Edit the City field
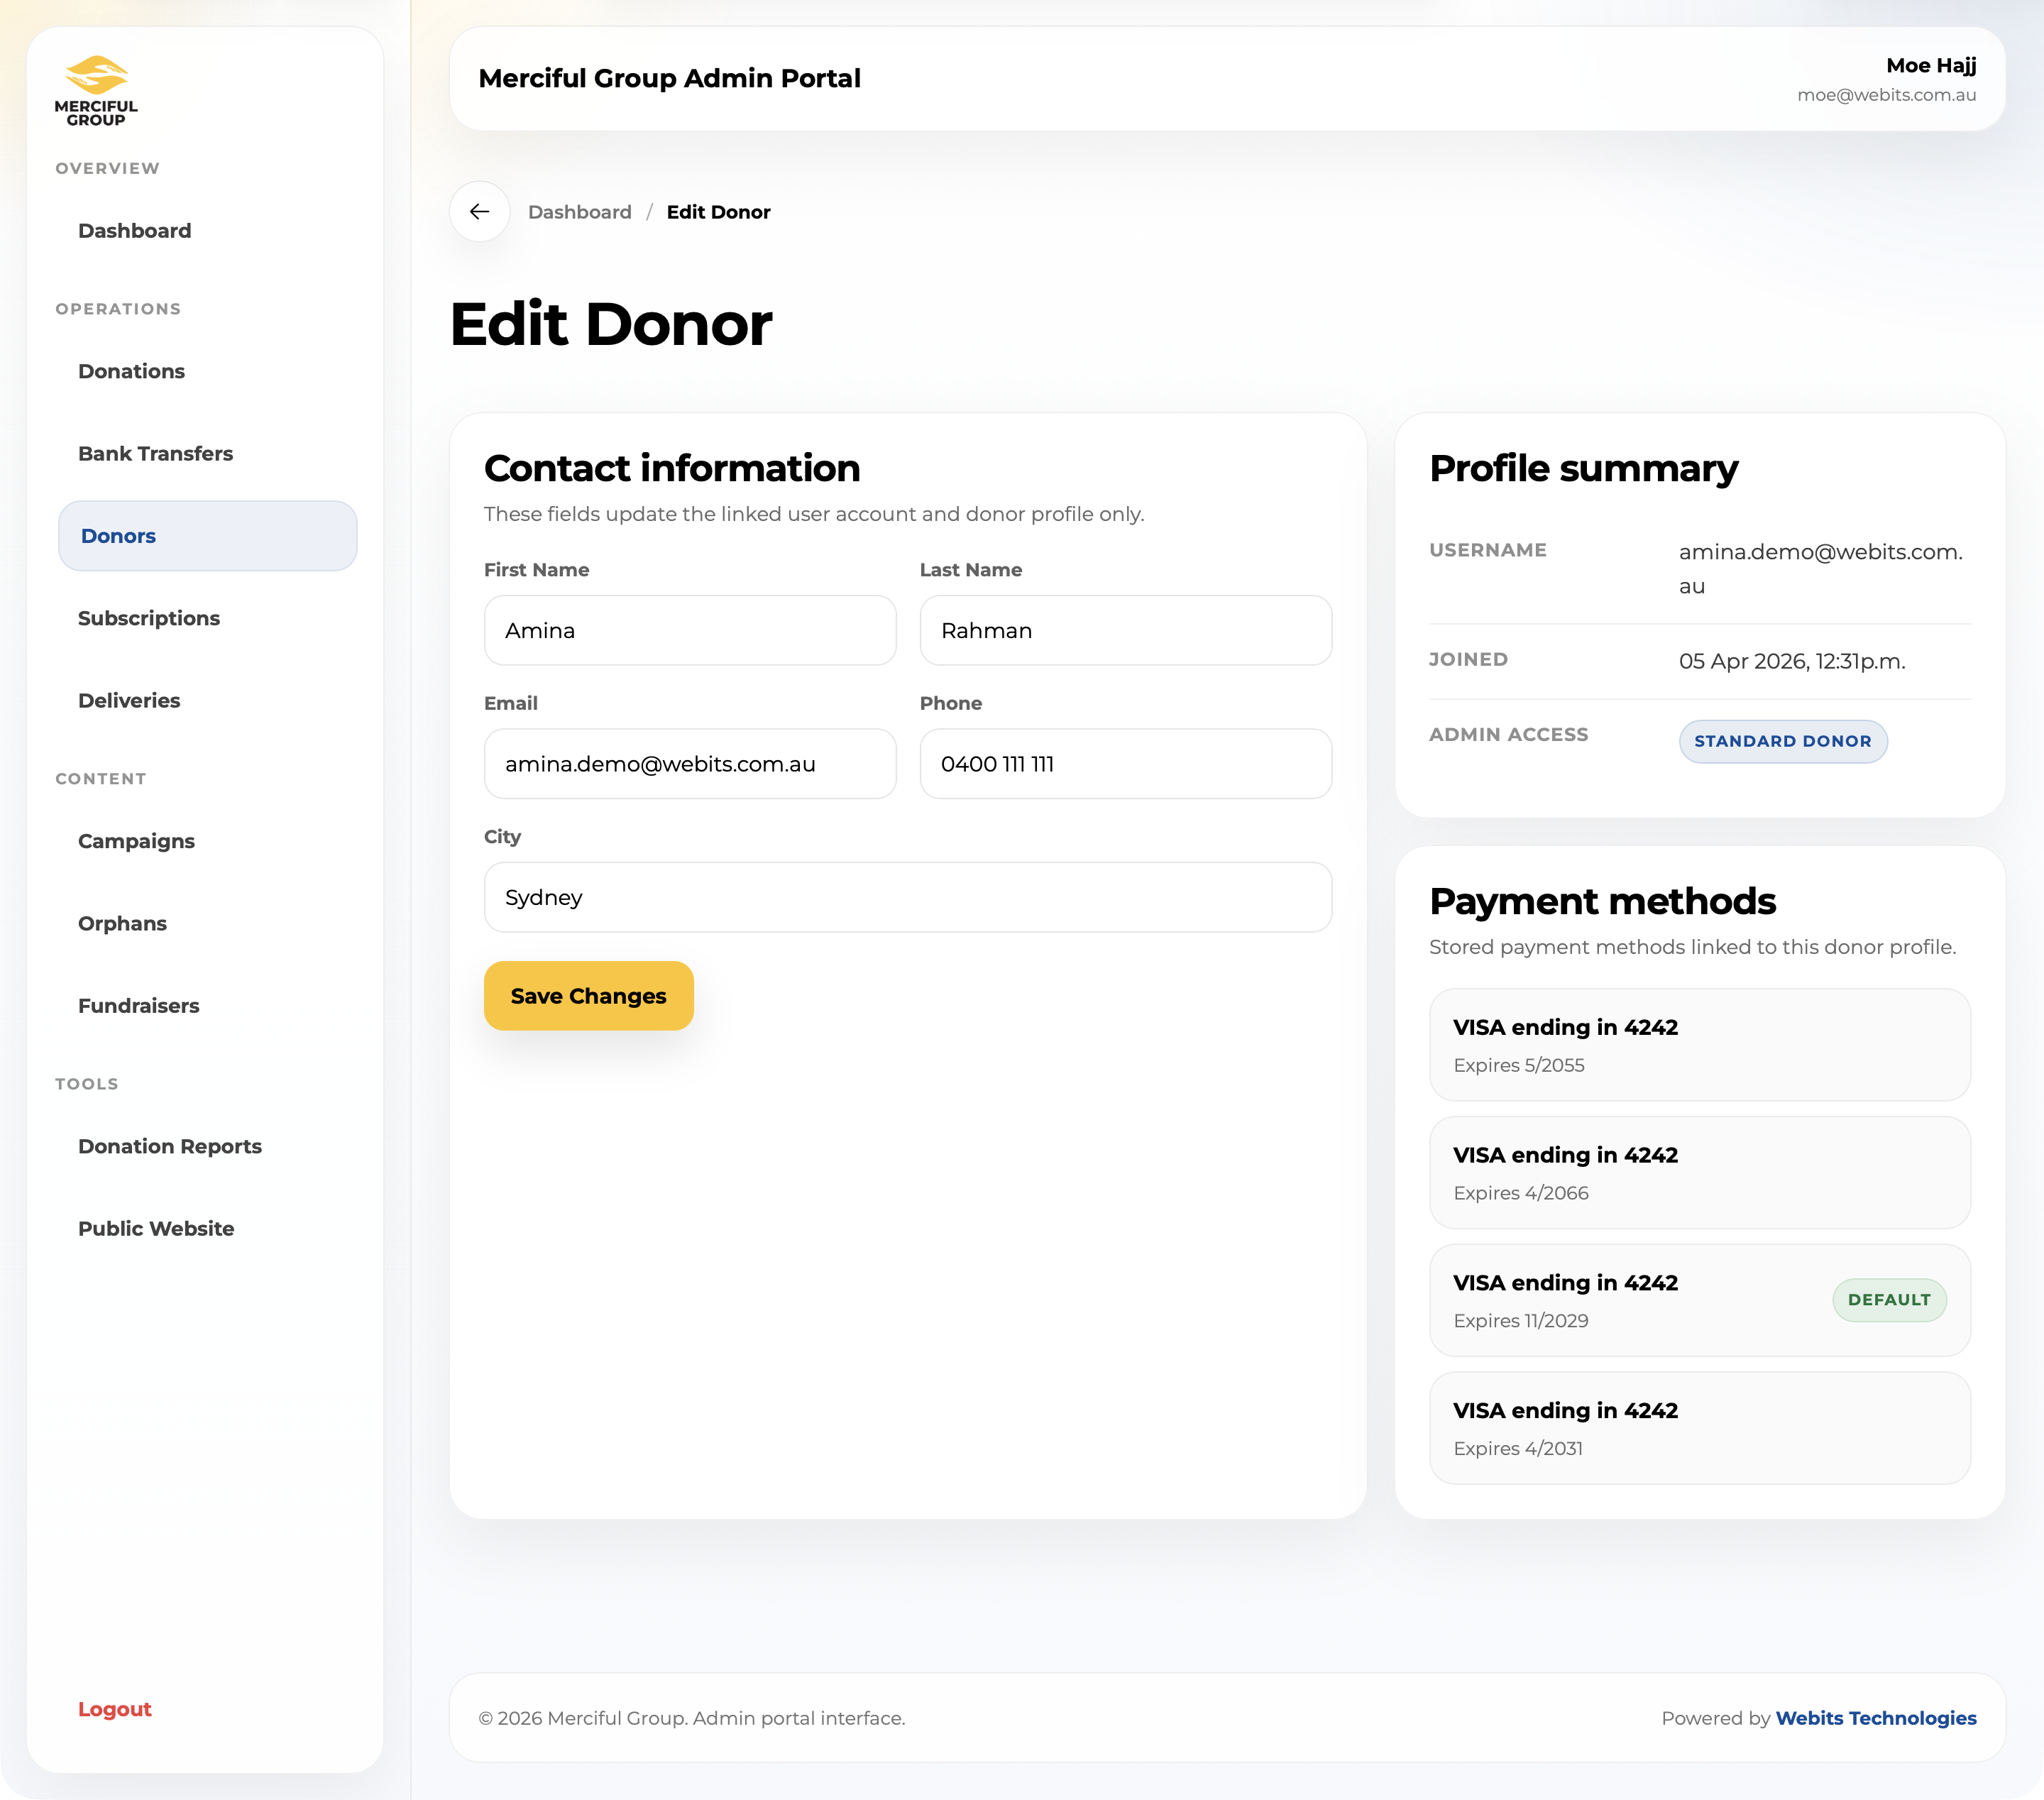This screenshot has width=2044, height=1800. click(908, 898)
